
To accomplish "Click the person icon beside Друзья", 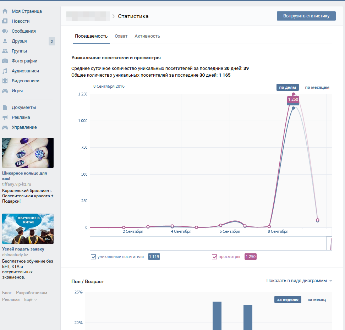I will point(5,41).
